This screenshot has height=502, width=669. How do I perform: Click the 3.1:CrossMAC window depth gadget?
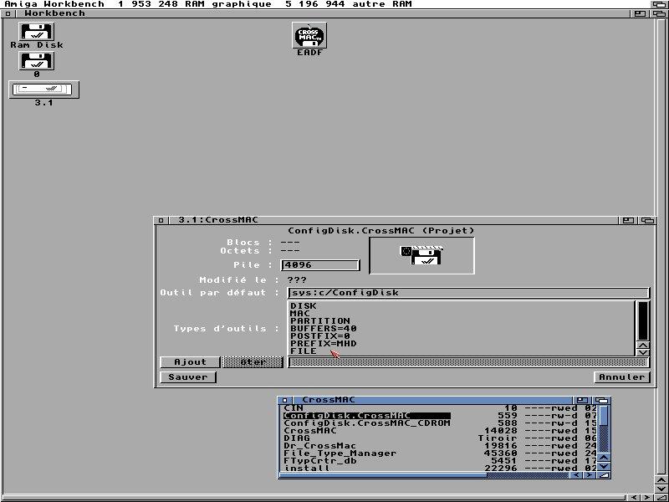coord(647,220)
